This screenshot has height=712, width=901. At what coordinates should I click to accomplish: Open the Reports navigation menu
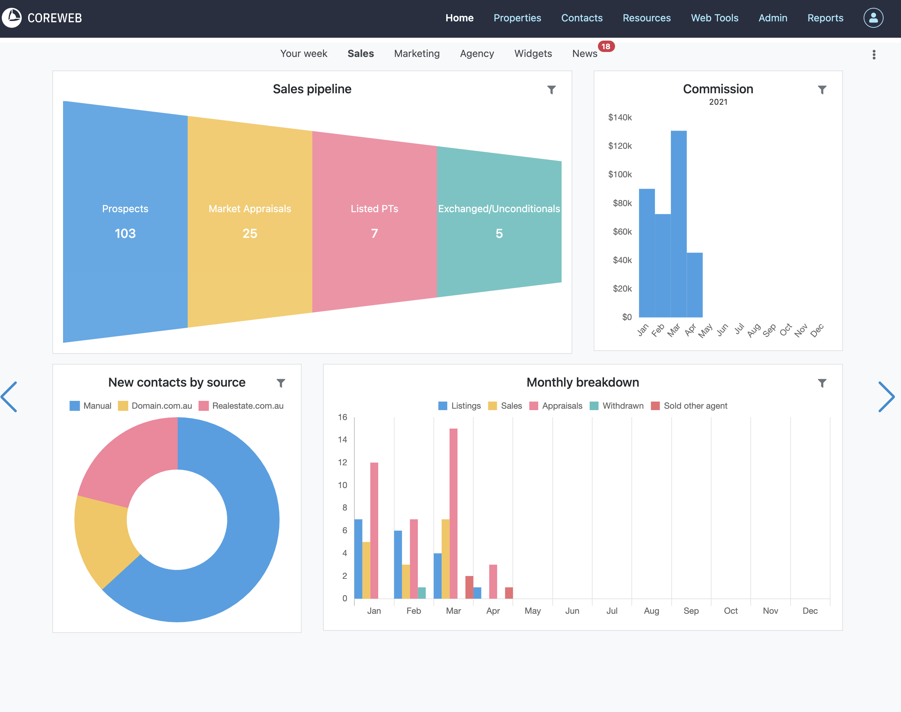[x=825, y=18]
